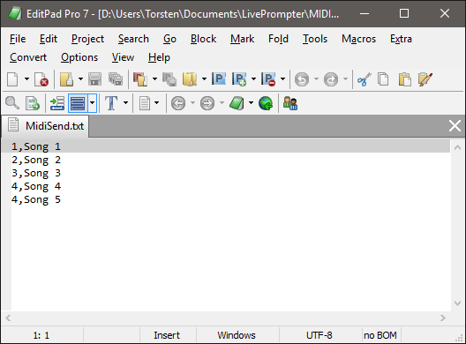Paste clipboard icon
This screenshot has width=466, height=344.
coord(404,79)
